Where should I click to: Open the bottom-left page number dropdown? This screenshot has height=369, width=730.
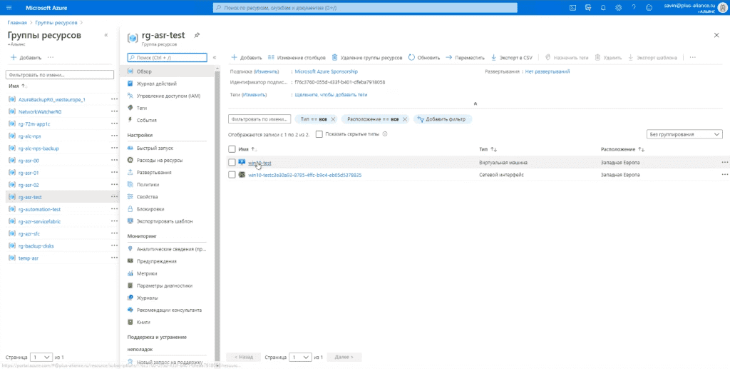[x=41, y=357]
